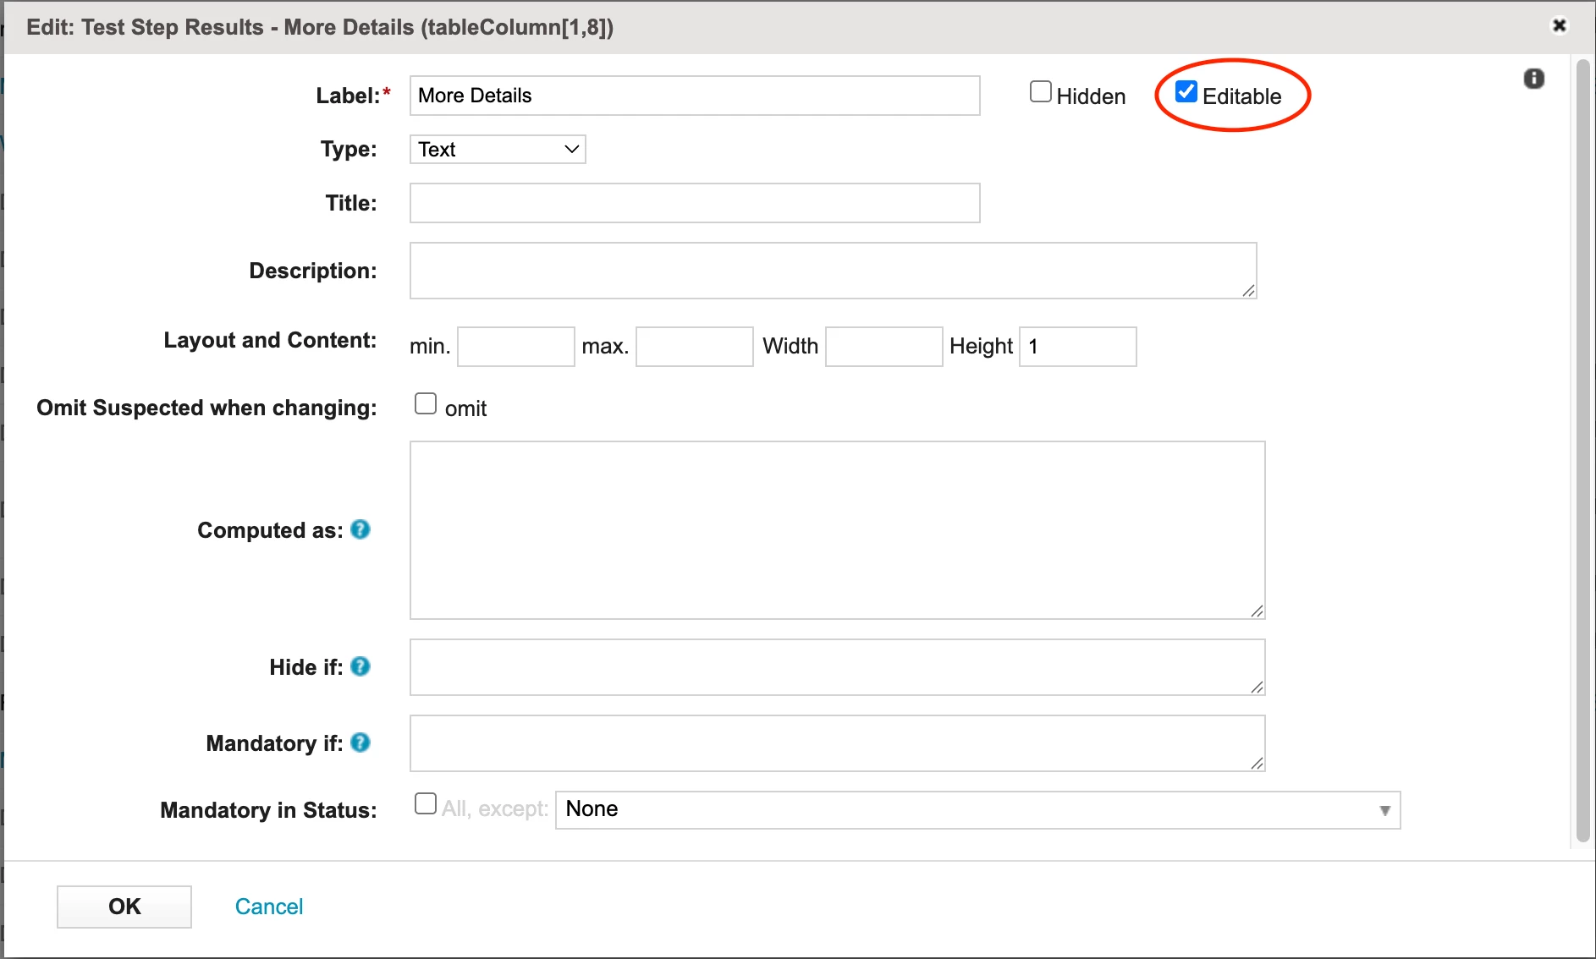Click the 'Layout and Content:' label
Viewport: 1596px width, 959px height.
pyautogui.click(x=270, y=340)
